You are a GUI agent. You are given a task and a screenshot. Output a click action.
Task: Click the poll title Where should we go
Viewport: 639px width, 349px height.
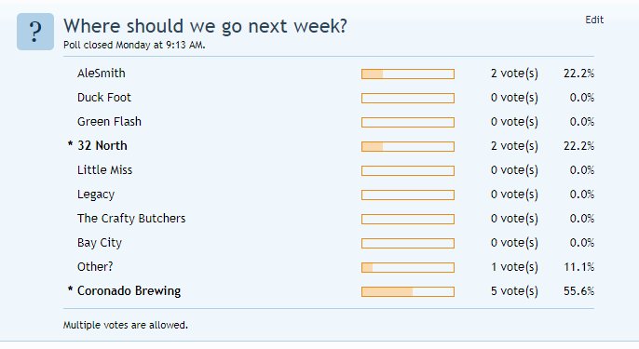(205, 26)
